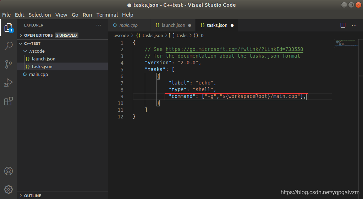
Task: Open the Accounts icon in activity bar
Action: point(9,171)
